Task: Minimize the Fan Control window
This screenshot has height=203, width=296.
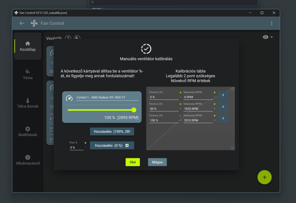Action: click(250, 13)
